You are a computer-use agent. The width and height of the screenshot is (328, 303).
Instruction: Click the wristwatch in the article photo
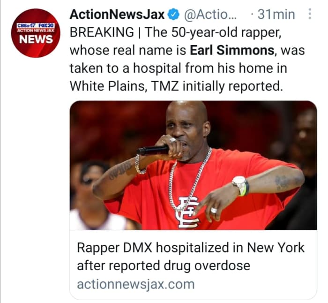(x=240, y=186)
